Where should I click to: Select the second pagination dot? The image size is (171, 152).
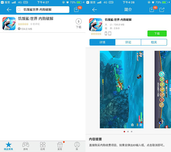pyautogui.click(x=128, y=132)
